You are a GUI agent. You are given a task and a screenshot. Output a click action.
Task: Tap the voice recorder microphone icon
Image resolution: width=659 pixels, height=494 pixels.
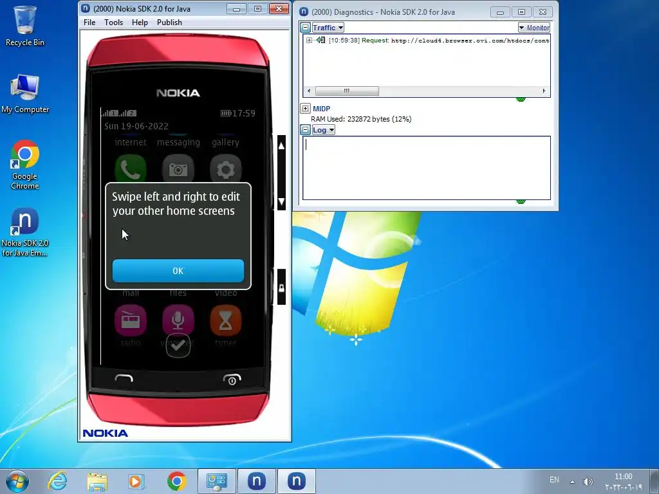point(178,321)
